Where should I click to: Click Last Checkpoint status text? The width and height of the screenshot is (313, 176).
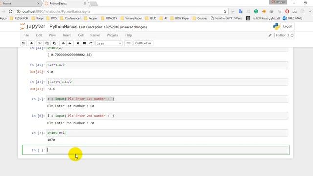pyautogui.click(x=113, y=27)
